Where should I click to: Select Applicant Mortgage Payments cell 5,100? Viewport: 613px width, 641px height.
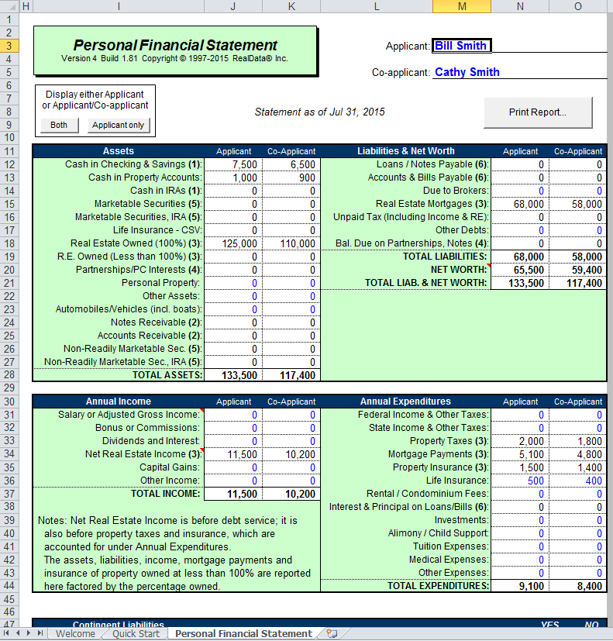pos(520,454)
